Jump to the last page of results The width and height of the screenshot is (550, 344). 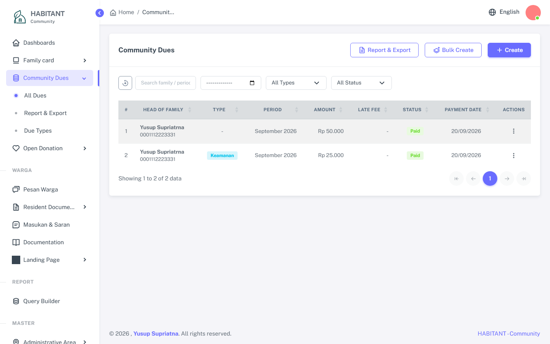click(524, 178)
